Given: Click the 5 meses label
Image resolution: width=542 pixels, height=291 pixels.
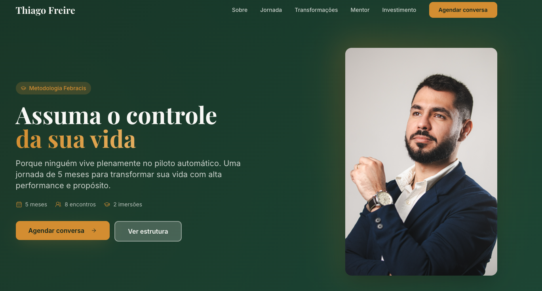Looking at the screenshot, I should point(36,204).
